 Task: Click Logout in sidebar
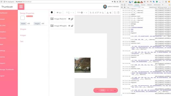(2, 76)
